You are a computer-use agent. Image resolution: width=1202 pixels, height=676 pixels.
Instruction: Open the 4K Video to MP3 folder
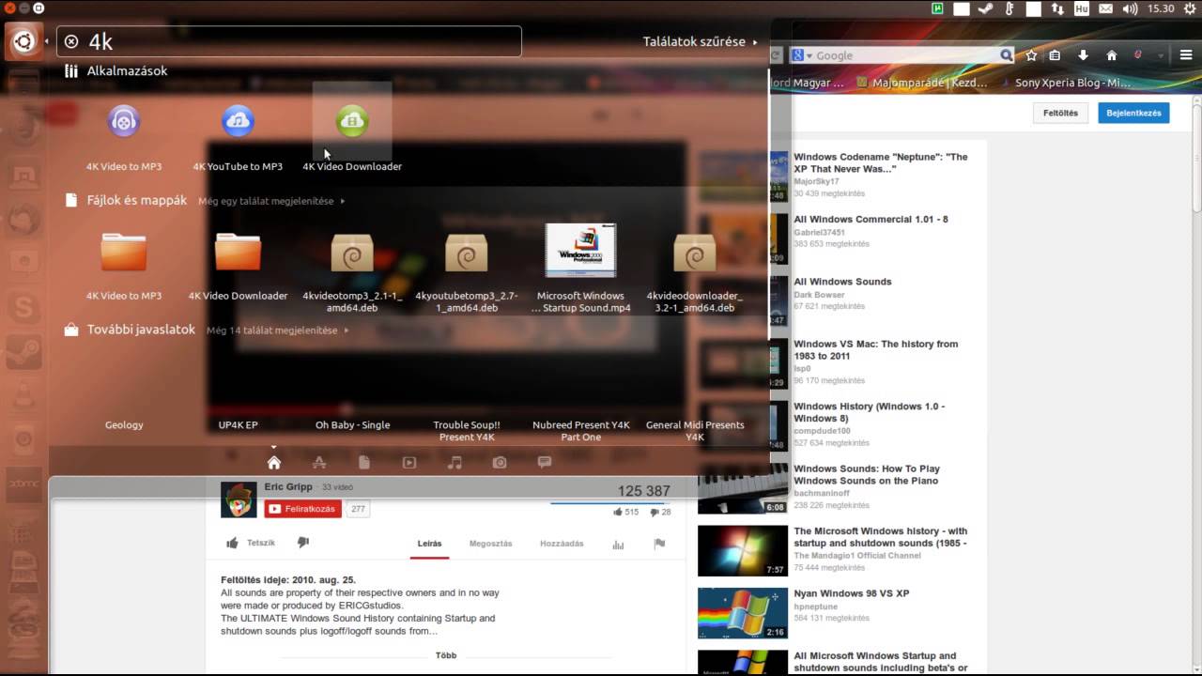click(124, 252)
